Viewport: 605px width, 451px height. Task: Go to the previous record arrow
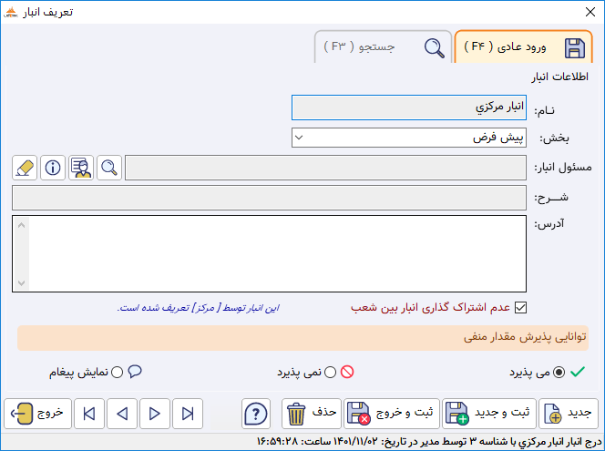click(122, 414)
